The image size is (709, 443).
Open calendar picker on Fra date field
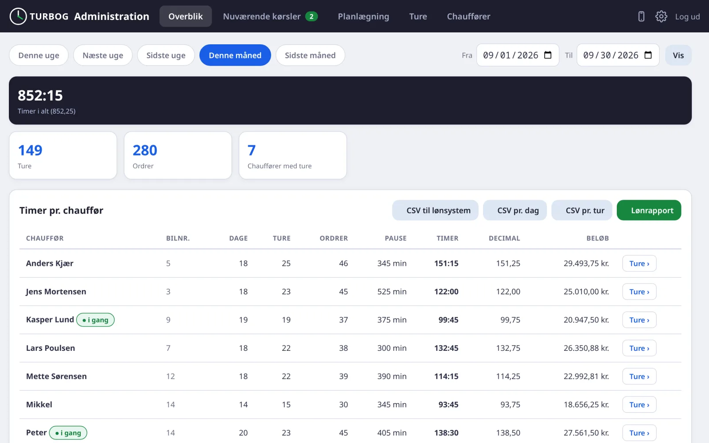[x=548, y=55]
